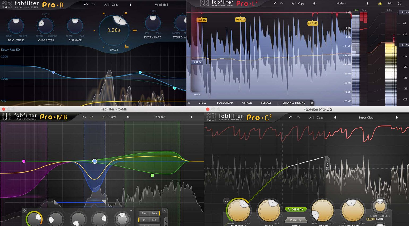This screenshot has height=226, width=409.
Task: Copy A/B state in Pro-R
Action: pyautogui.click(x=115, y=5)
